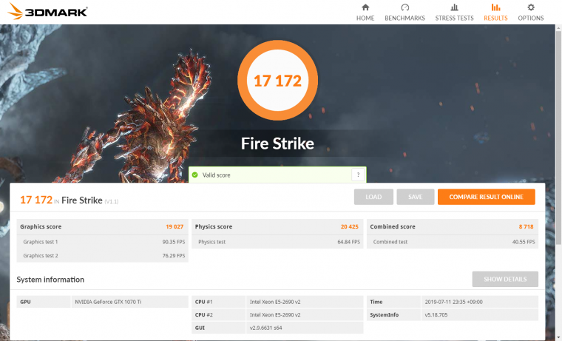
Task: Click CPU #2 Intel Xeon E5-2690 v2 value
Action: pos(275,315)
